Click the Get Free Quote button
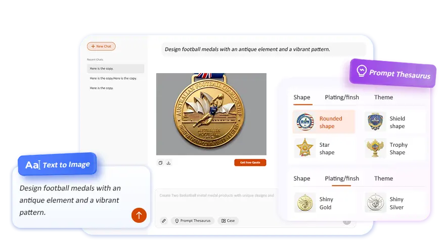Screen dimensions: 445x240 click(250, 162)
